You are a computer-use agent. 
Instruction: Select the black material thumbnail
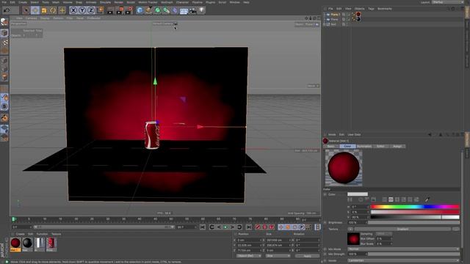click(x=27, y=244)
